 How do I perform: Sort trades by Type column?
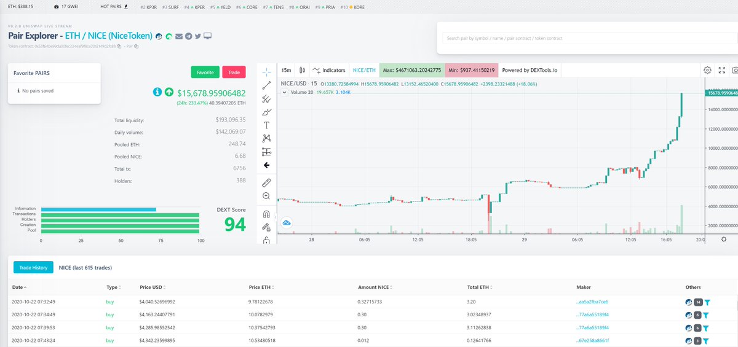coord(113,287)
